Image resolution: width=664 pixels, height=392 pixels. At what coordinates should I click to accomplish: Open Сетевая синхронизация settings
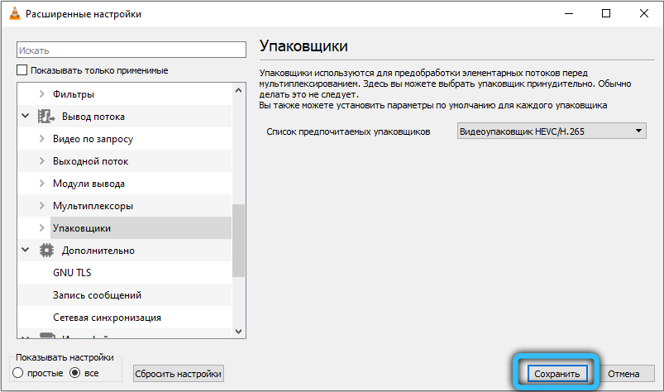click(x=107, y=318)
